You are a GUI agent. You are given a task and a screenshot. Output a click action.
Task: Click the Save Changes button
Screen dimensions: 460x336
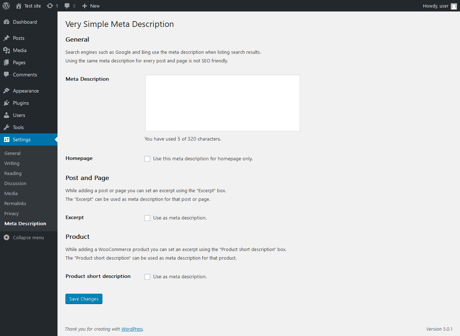84,299
